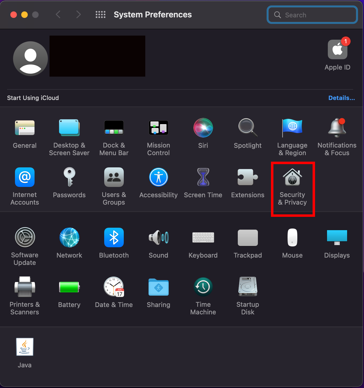
Task: Click the user profile avatar
Action: [x=30, y=59]
